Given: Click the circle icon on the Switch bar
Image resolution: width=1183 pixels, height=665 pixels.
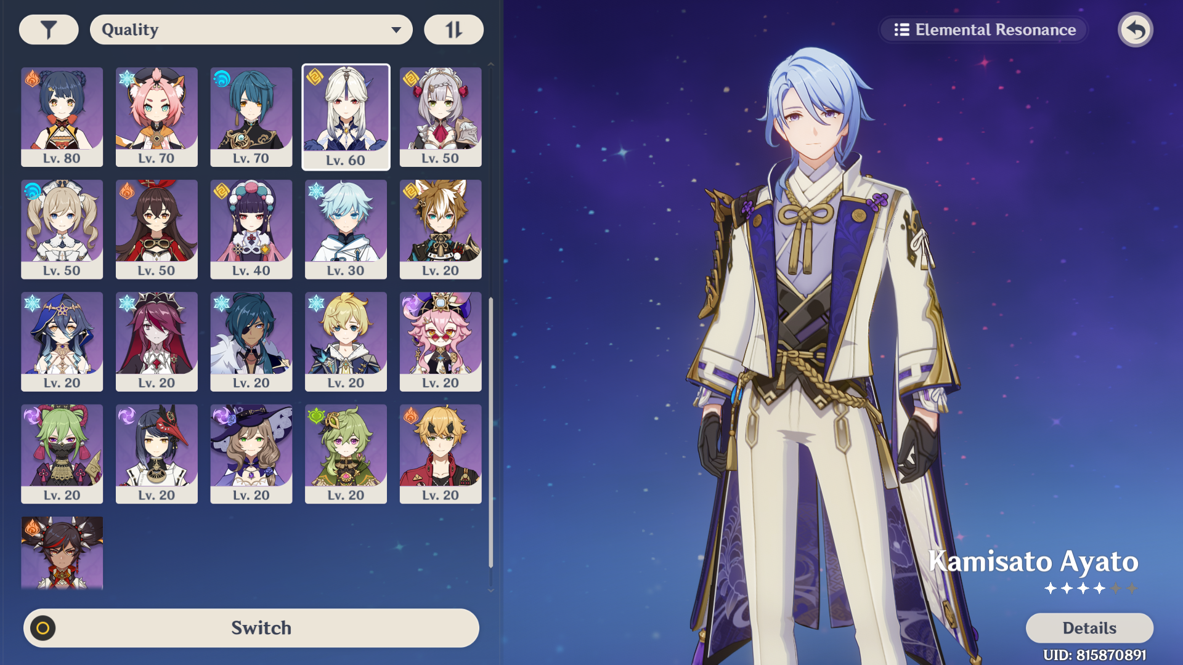Looking at the screenshot, I should [43, 628].
